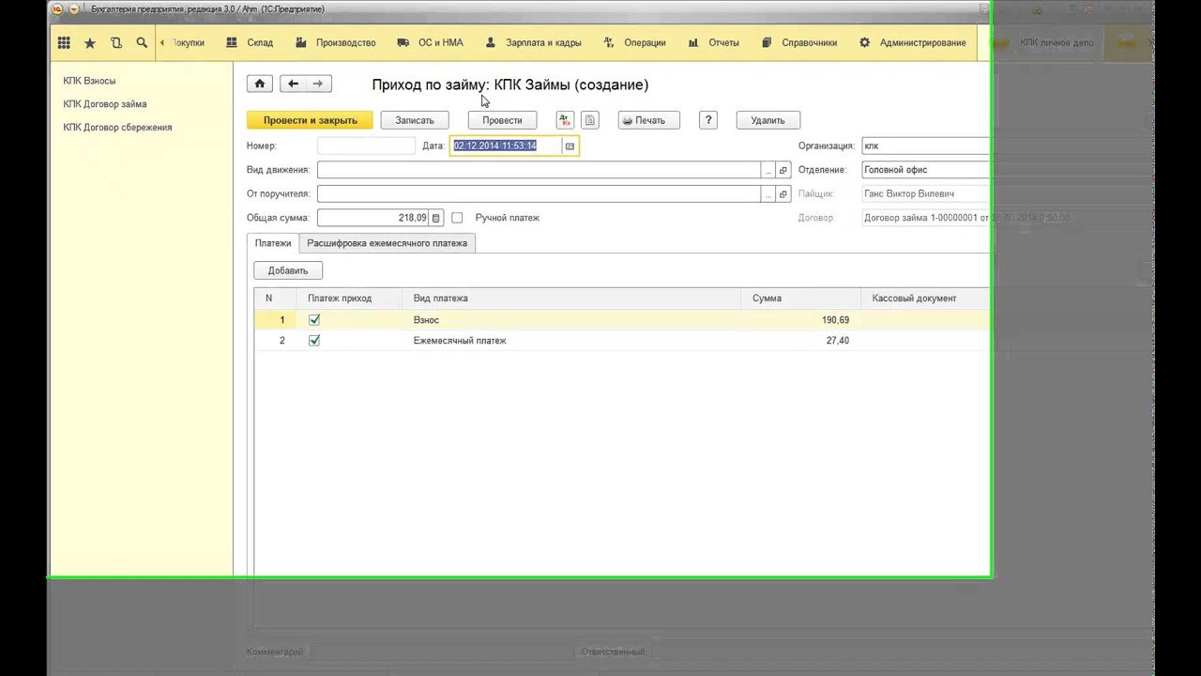Click the Удалить button

[x=768, y=120]
